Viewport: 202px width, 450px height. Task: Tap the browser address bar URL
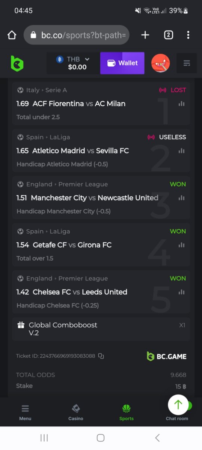pyautogui.click(x=85, y=35)
